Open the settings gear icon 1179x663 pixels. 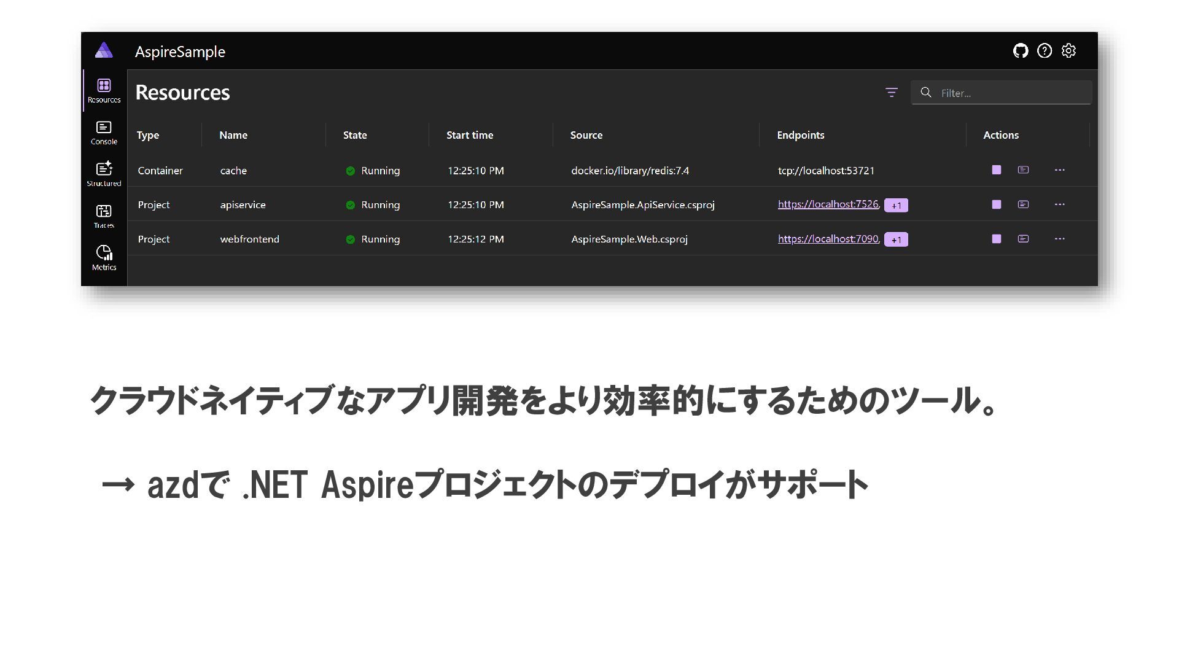click(x=1068, y=51)
